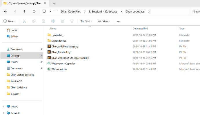Select Websocket.xlsx file

(59, 69)
